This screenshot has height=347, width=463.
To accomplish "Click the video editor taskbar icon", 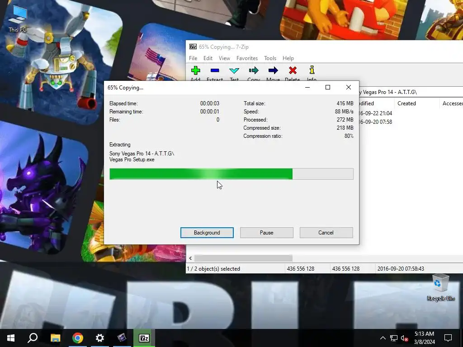I will 122,338.
